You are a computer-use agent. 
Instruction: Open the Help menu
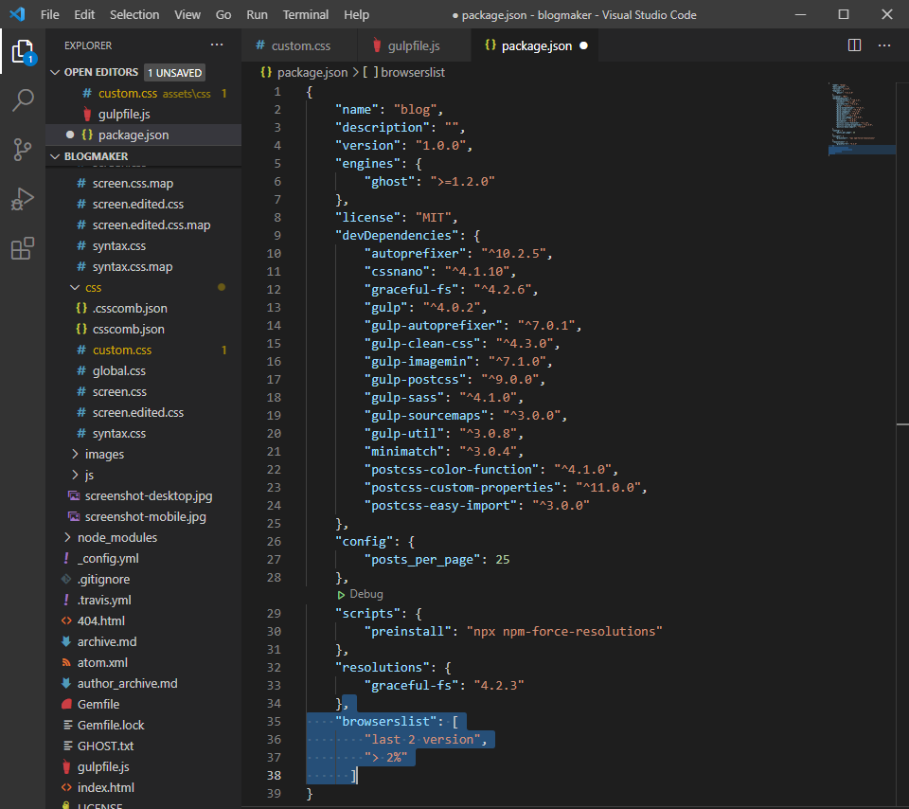(356, 14)
